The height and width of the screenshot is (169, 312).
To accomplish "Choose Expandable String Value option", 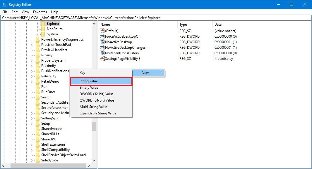I will (101, 113).
